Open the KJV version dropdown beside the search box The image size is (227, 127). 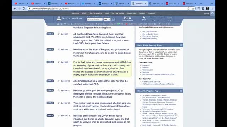[x=107, y=19]
